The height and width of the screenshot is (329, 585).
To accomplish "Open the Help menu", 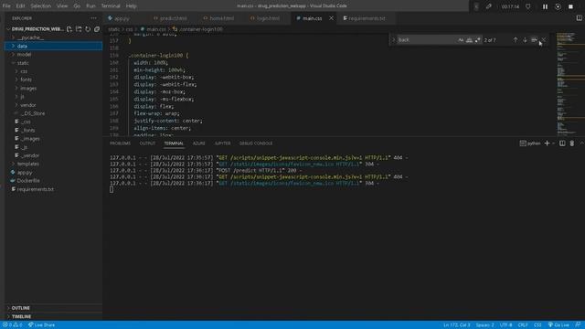I will point(131,6).
